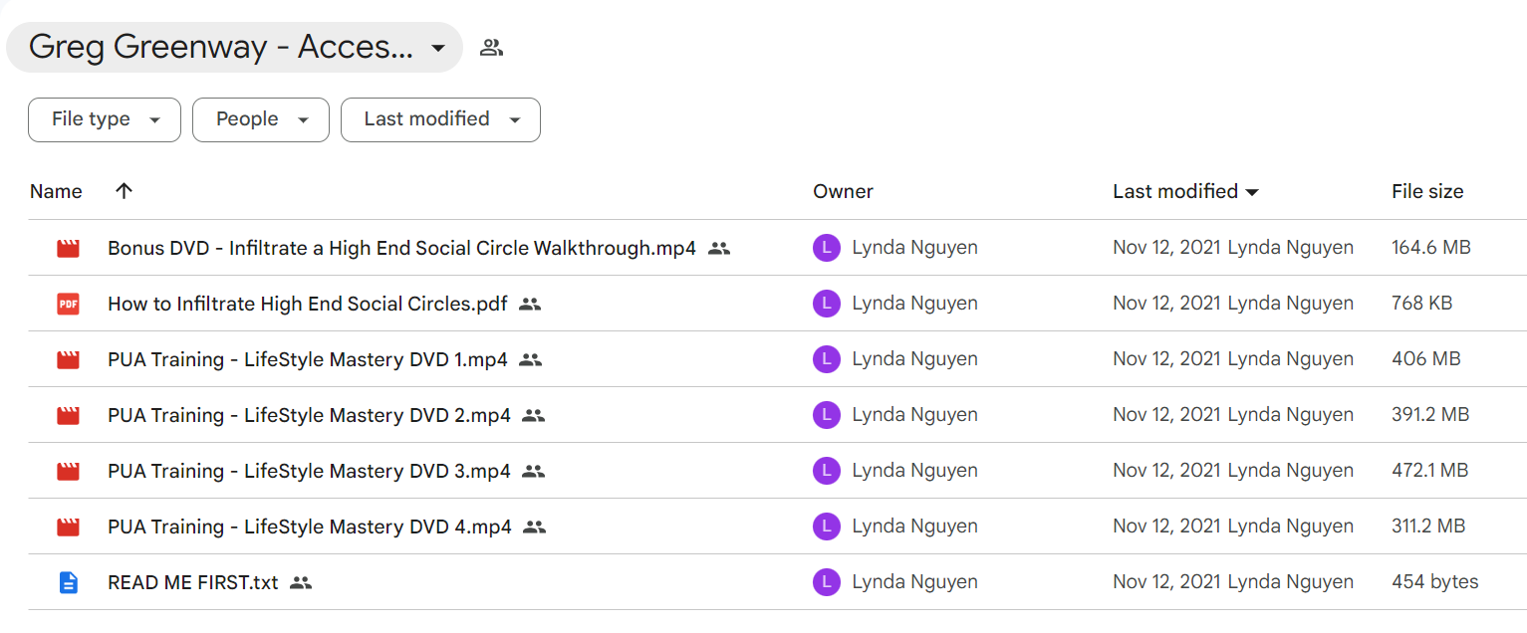1527x633 pixels.
Task: Click shared icon next to the PDF file
Action: point(530,305)
